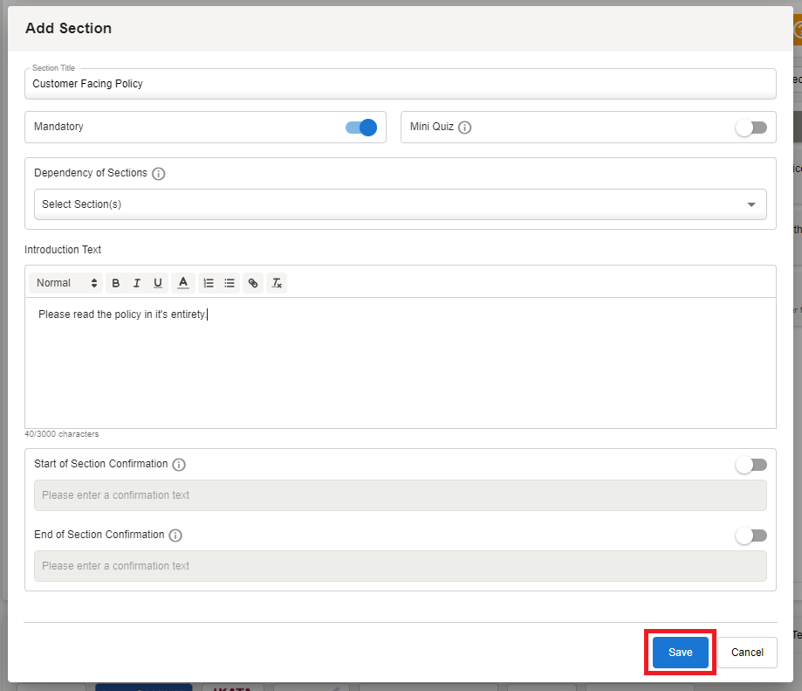The height and width of the screenshot is (691, 802).
Task: Apply bold formatting in editor toolbar
Action: pyautogui.click(x=116, y=283)
